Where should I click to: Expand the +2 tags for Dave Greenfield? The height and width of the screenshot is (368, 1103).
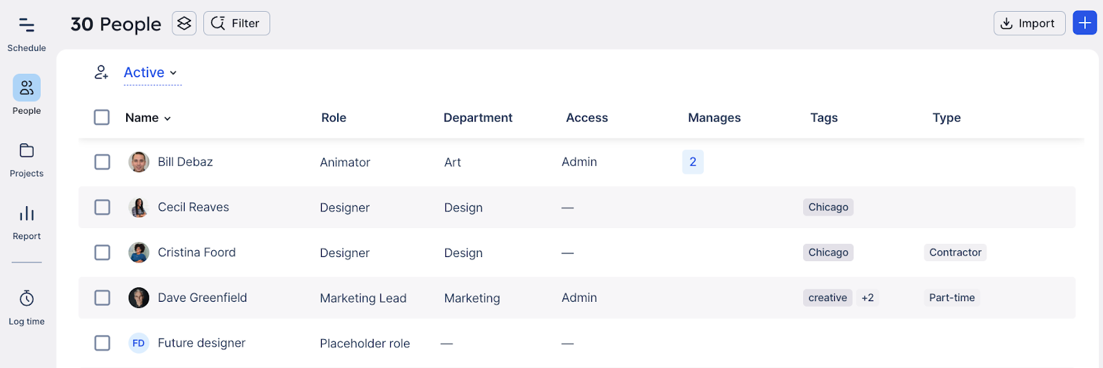tap(867, 298)
